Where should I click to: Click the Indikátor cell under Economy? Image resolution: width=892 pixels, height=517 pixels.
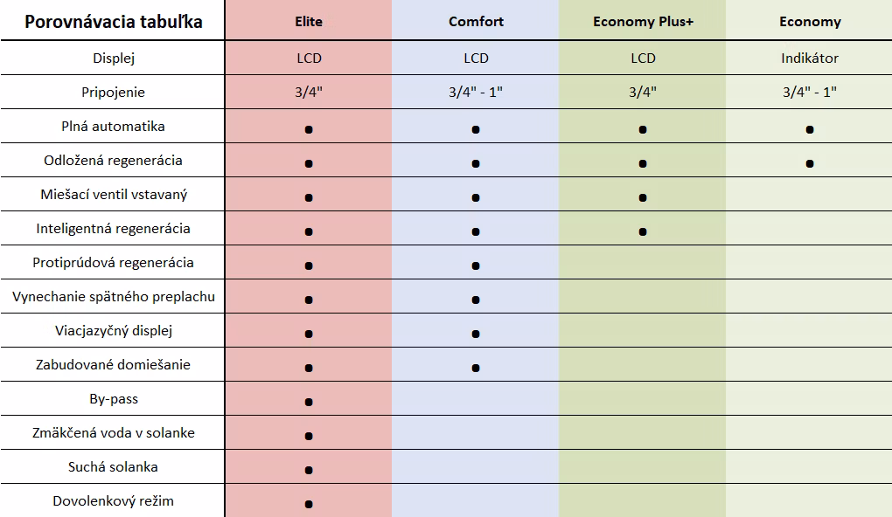[x=810, y=58]
